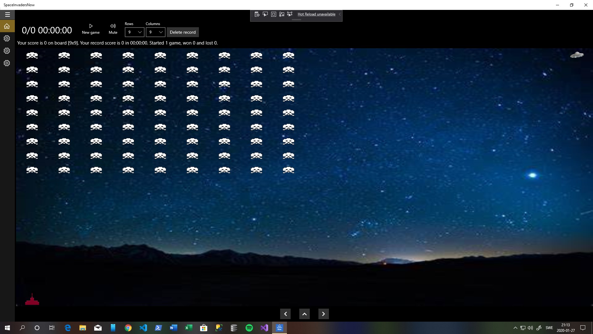Move the ship left with the arrow button
The height and width of the screenshot is (334, 593).
coord(285,314)
